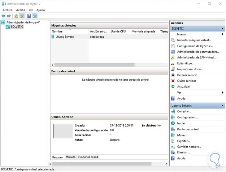Click the Conectar icon for Ubuntu Solvetic

click(x=173, y=111)
